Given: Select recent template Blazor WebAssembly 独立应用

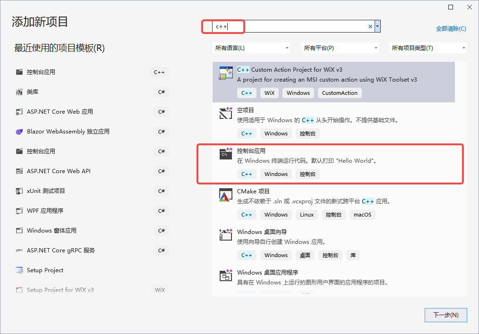Looking at the screenshot, I should point(92,132).
